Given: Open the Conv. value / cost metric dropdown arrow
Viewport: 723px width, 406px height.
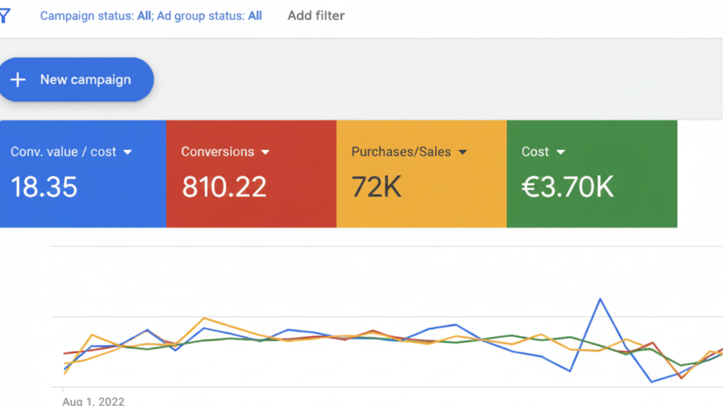Looking at the screenshot, I should click(x=128, y=152).
